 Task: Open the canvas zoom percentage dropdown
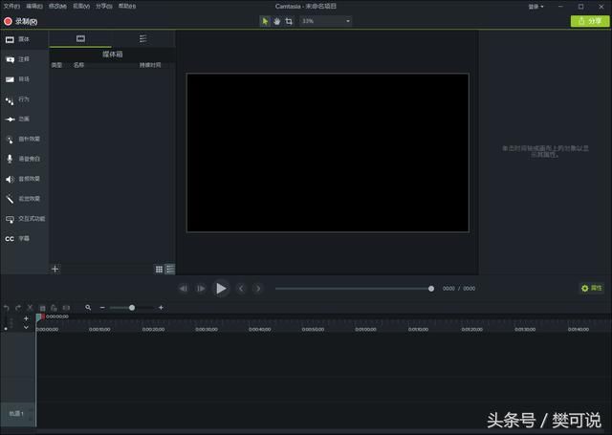325,21
